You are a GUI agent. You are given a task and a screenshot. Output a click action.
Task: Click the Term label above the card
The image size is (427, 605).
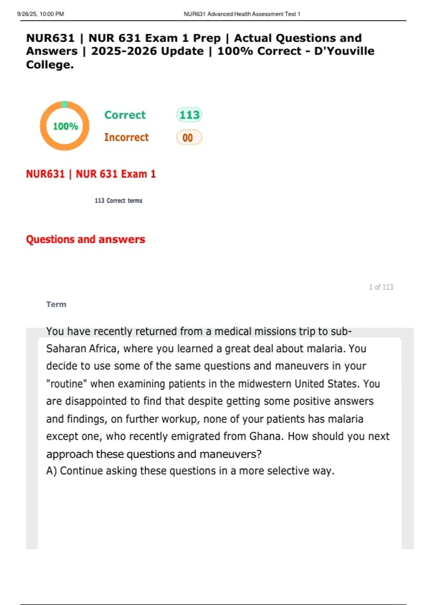(x=56, y=304)
